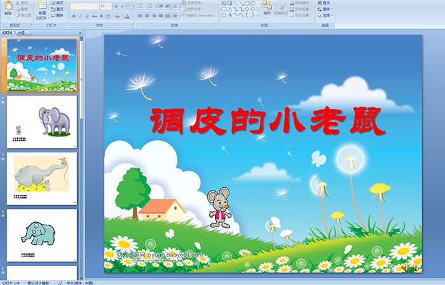Click the slide title 调皮的小老鼠

point(268,121)
